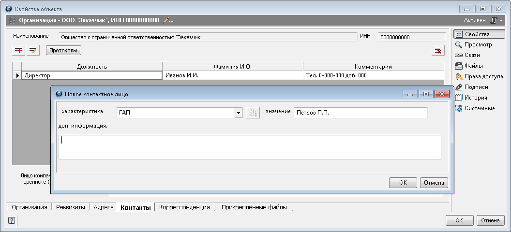The height and width of the screenshot is (232, 511).
Task: Click the Протоколы button
Action: 64,50
